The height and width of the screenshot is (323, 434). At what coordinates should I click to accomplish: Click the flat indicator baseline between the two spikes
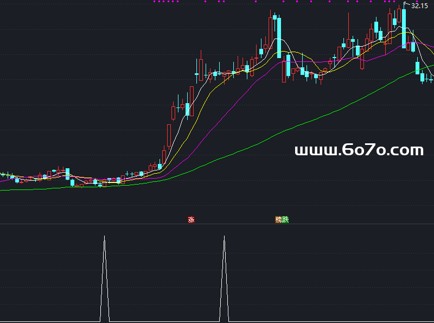pos(163,321)
